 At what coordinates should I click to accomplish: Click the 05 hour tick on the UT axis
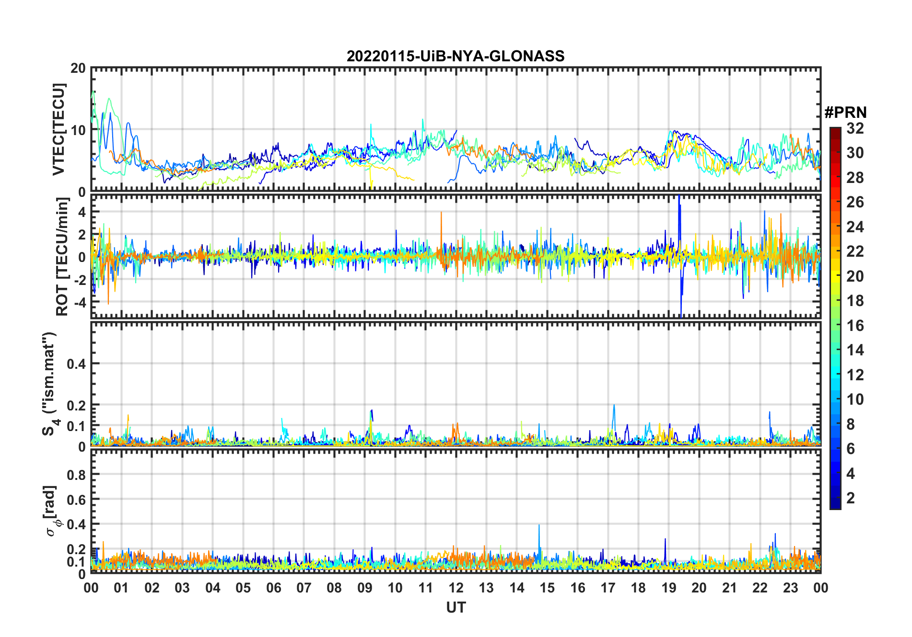pos(243,588)
